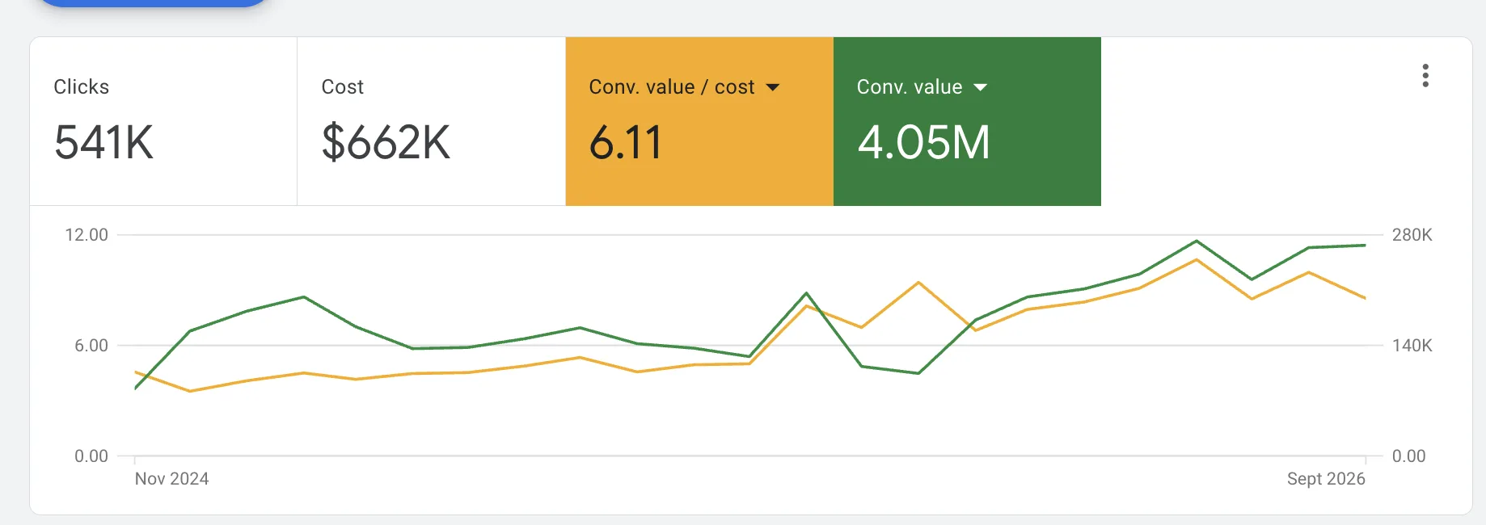Click the Sept 2026 axis label
This screenshot has height=525, width=1486.
coord(1326,479)
